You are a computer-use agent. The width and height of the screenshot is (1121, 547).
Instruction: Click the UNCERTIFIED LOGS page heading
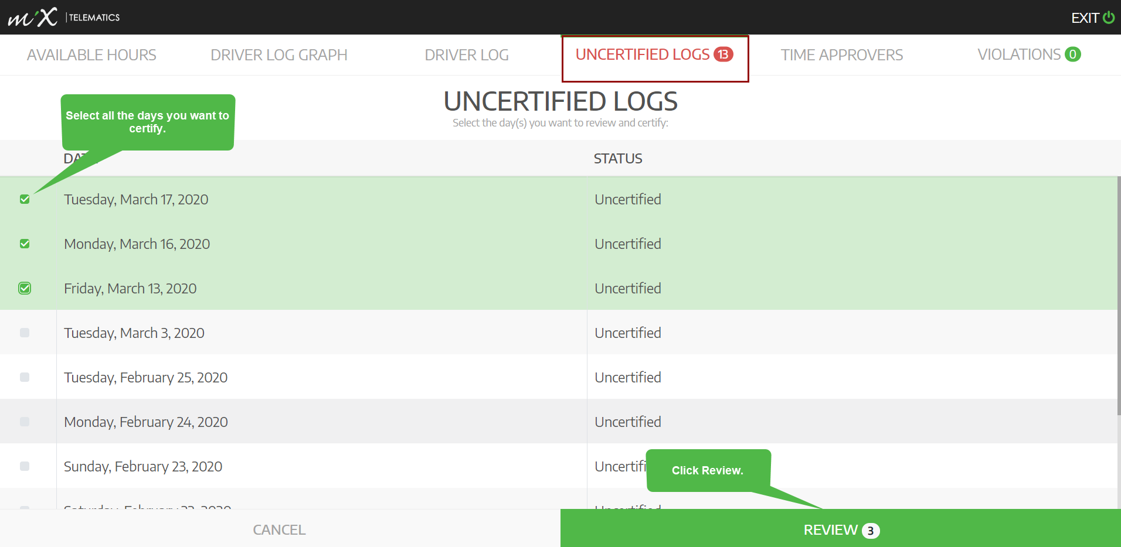pyautogui.click(x=560, y=101)
